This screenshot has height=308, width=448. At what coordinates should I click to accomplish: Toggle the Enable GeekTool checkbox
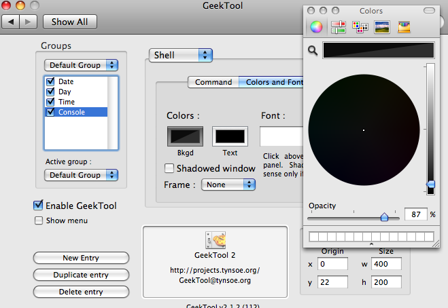[39, 206]
